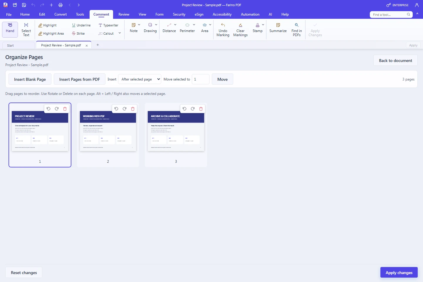Open the File menu
The height and width of the screenshot is (282, 423).
[9, 14]
